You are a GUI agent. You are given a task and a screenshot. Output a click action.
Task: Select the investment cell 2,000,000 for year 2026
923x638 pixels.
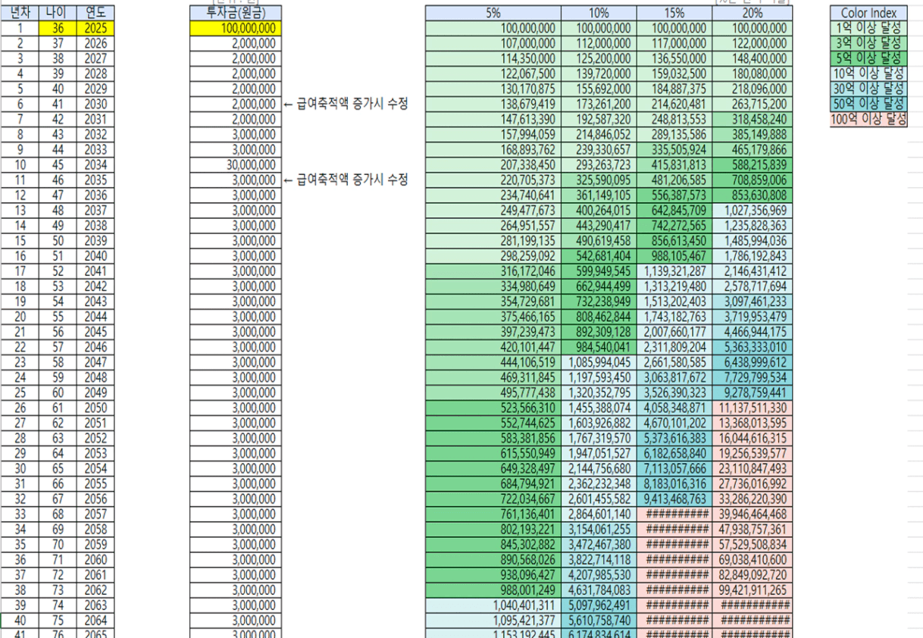(x=236, y=43)
